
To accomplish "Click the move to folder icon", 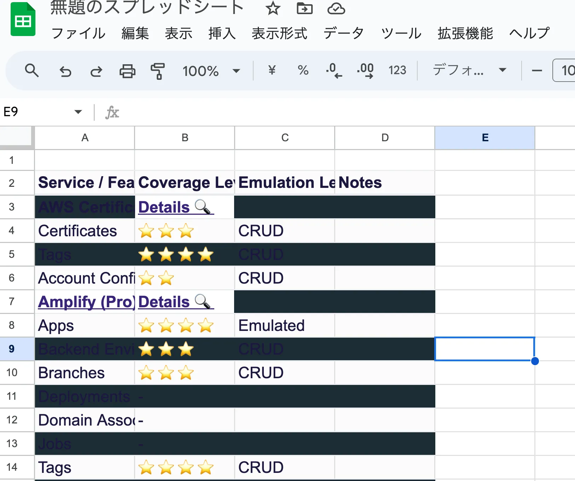I will [304, 8].
